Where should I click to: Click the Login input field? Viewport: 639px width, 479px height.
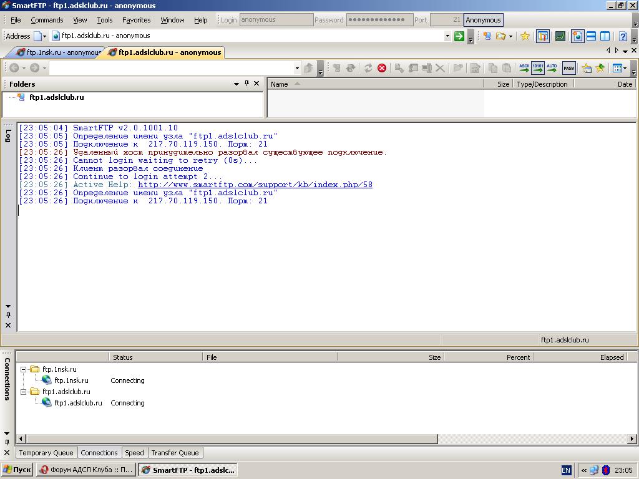tap(276, 20)
